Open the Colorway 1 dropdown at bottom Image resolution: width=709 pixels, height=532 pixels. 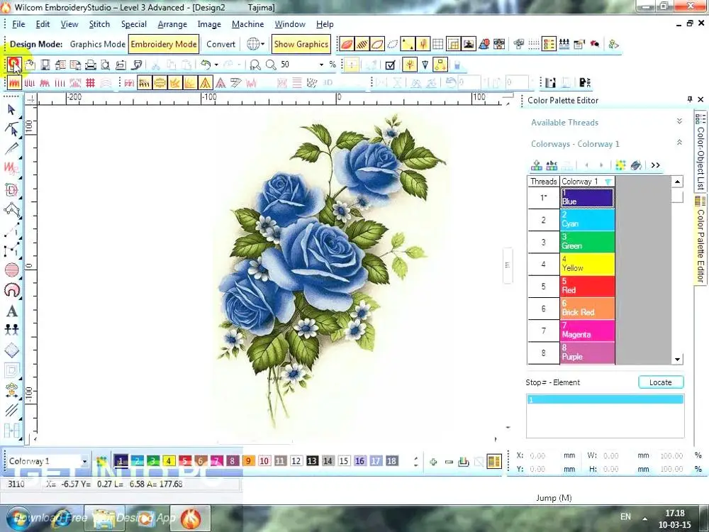tap(84, 462)
